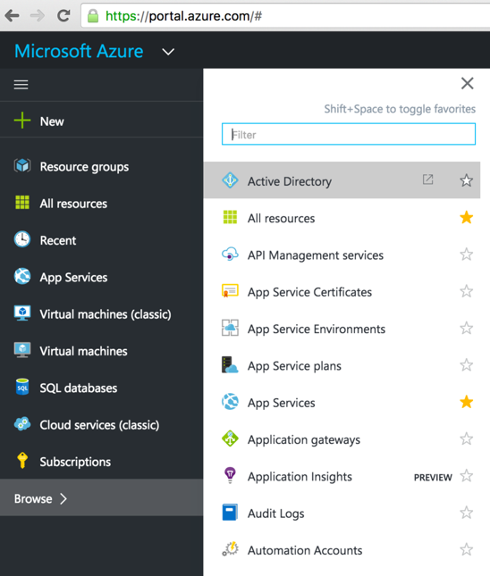Click the Automation Accounts gear icon
This screenshot has height=576, width=490.
click(231, 549)
